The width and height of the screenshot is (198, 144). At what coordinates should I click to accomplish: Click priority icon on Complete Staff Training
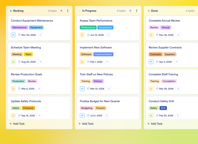[151, 89]
